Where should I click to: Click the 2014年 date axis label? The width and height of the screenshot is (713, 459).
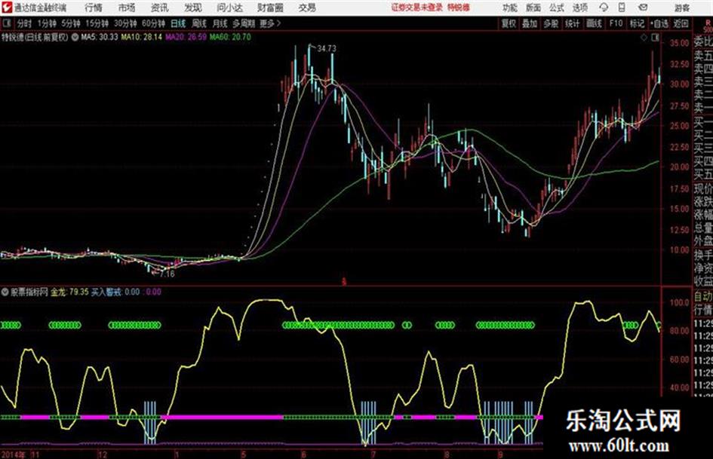point(14,454)
